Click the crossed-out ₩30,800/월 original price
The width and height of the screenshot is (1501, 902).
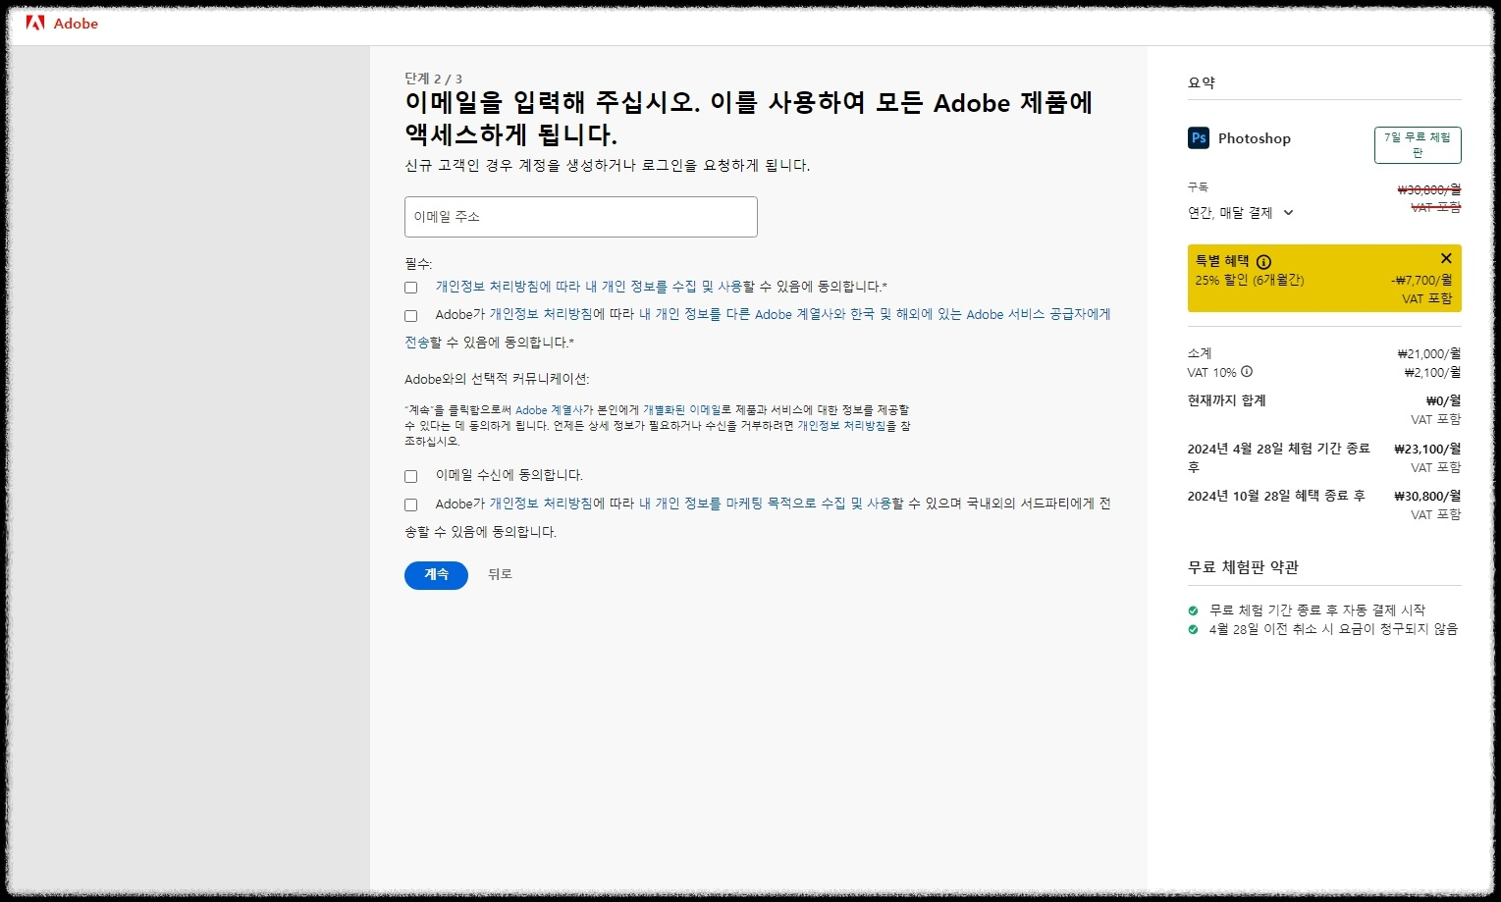coord(1429,189)
